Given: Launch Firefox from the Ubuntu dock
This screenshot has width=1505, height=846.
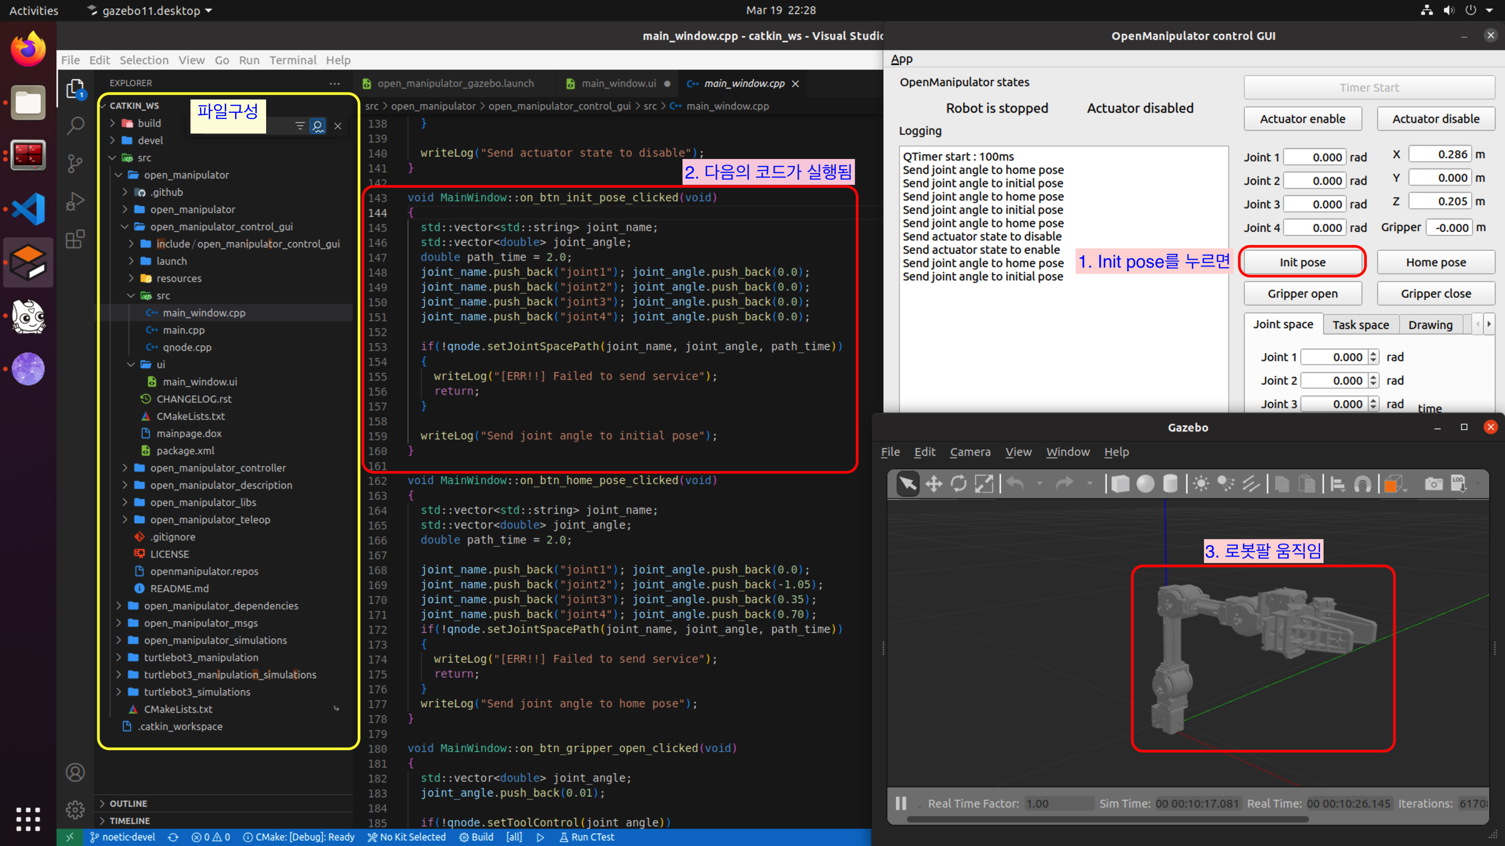Looking at the screenshot, I should pyautogui.click(x=28, y=49).
